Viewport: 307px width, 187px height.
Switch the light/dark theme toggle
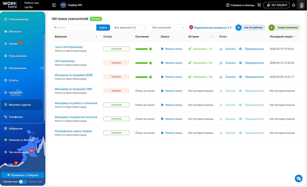coord(23,182)
